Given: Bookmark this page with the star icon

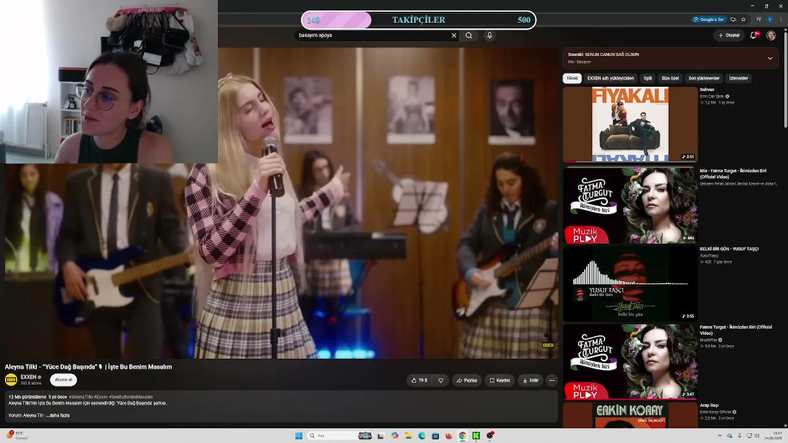Looking at the screenshot, I should [x=743, y=20].
